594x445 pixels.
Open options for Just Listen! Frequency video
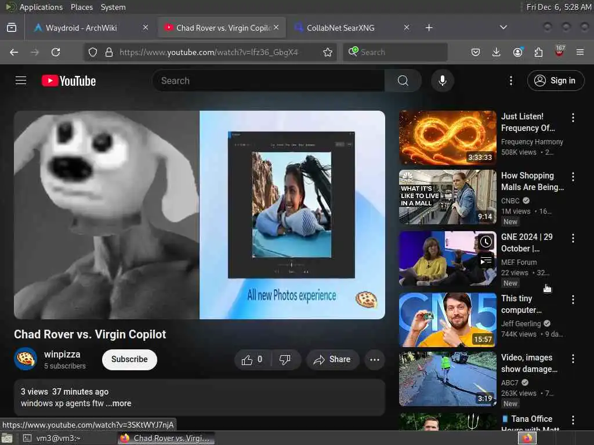(x=573, y=118)
